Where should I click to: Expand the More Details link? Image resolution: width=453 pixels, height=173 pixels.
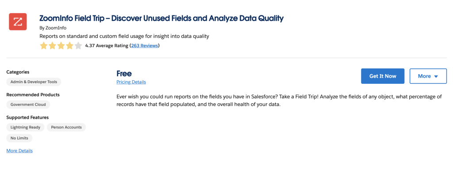pyautogui.click(x=19, y=150)
